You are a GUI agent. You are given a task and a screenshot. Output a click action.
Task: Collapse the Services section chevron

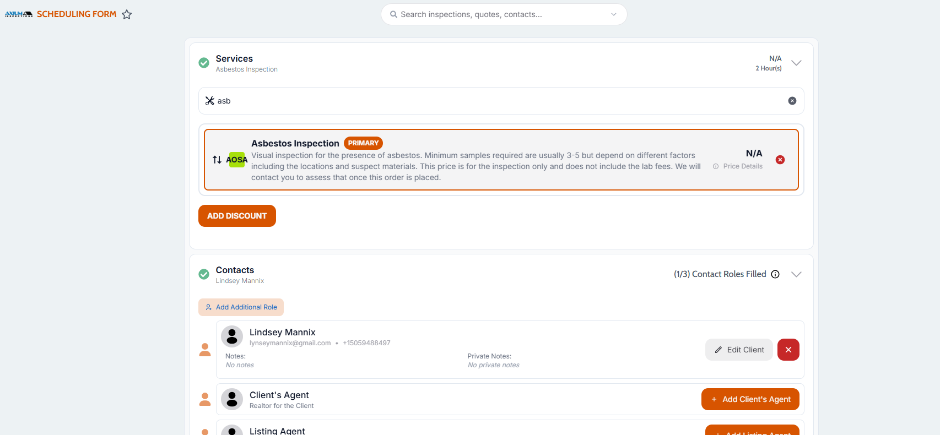point(796,63)
